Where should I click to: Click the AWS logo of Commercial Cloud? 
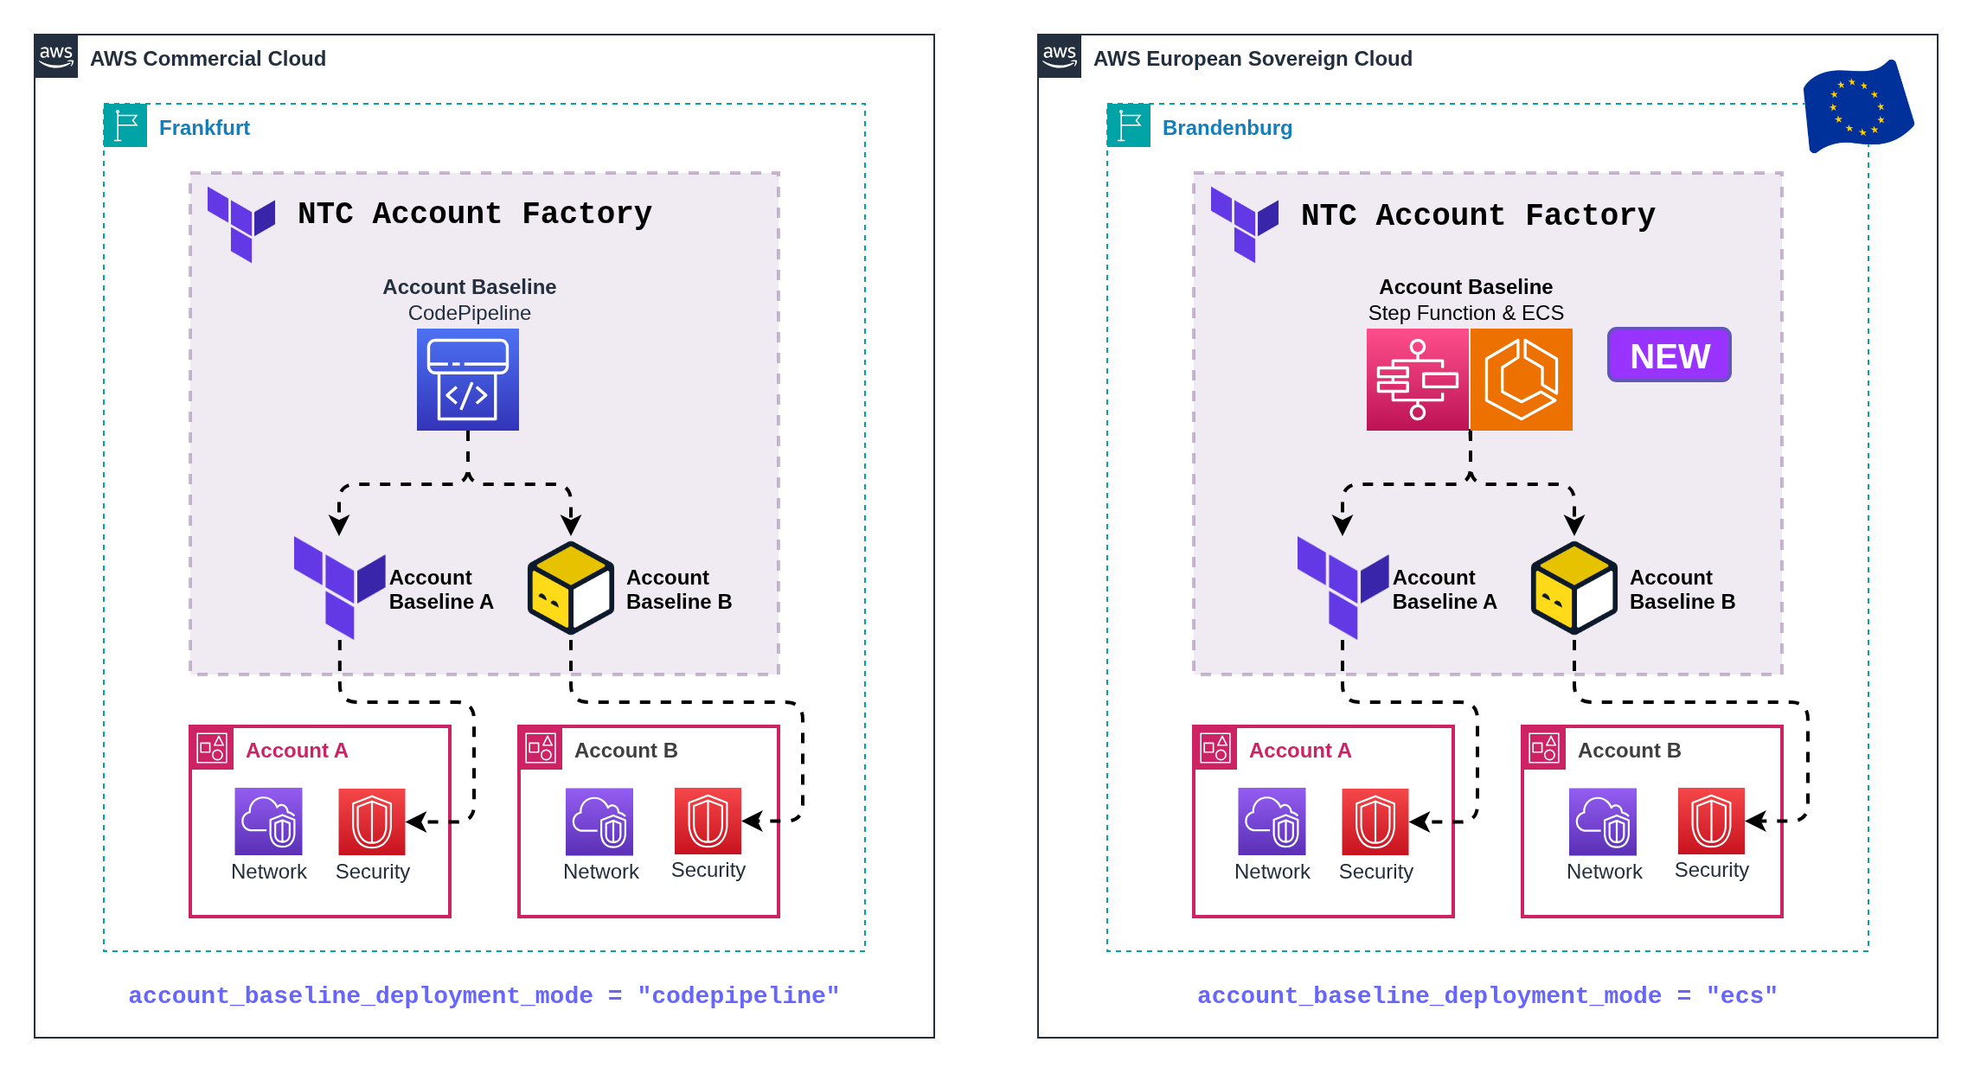[x=56, y=56]
